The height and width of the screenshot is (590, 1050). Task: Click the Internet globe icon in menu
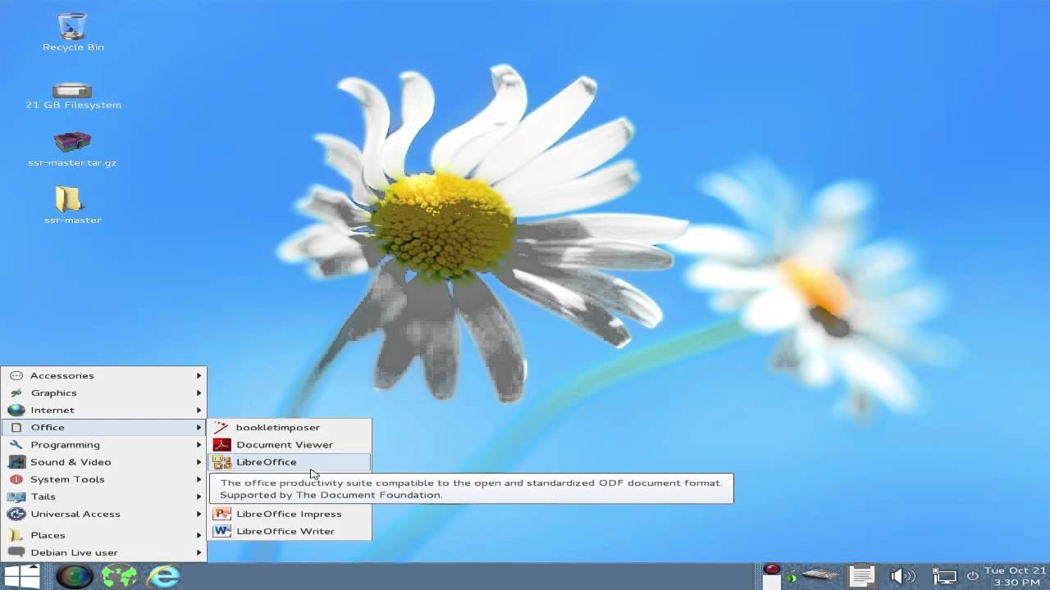[x=16, y=410]
